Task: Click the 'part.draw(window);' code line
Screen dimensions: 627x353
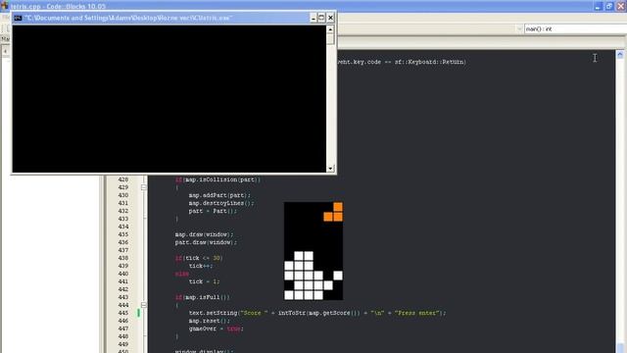Action: click(x=206, y=242)
